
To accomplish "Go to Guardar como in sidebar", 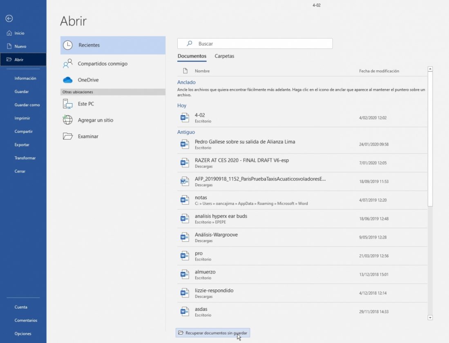I will tap(27, 105).
